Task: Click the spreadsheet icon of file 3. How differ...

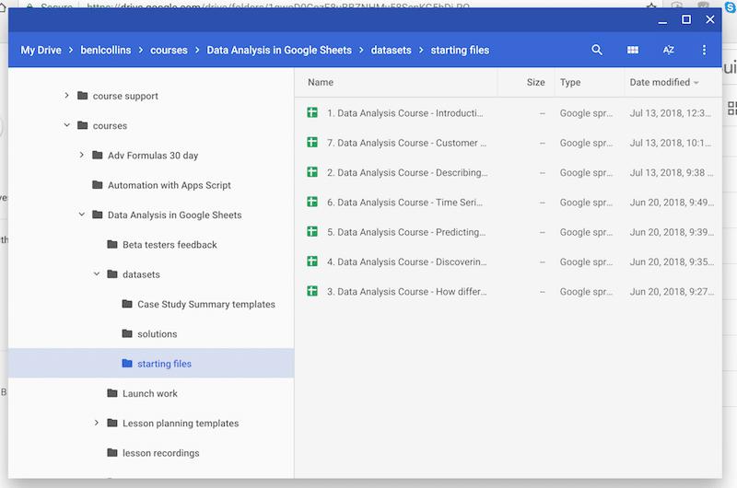Action: (312, 291)
